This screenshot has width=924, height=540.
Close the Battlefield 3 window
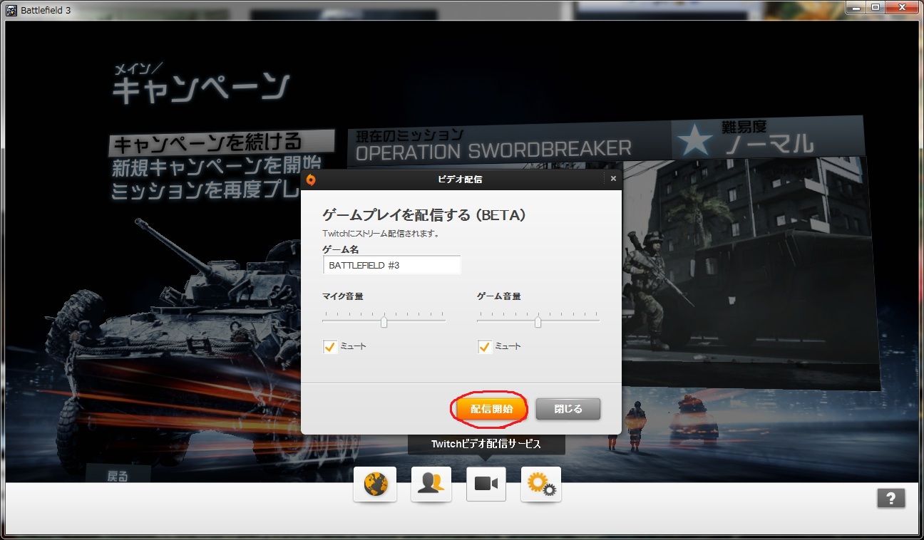(x=901, y=8)
